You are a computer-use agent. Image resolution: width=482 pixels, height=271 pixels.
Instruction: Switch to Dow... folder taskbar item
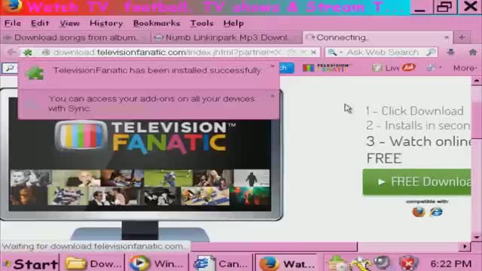point(93,263)
